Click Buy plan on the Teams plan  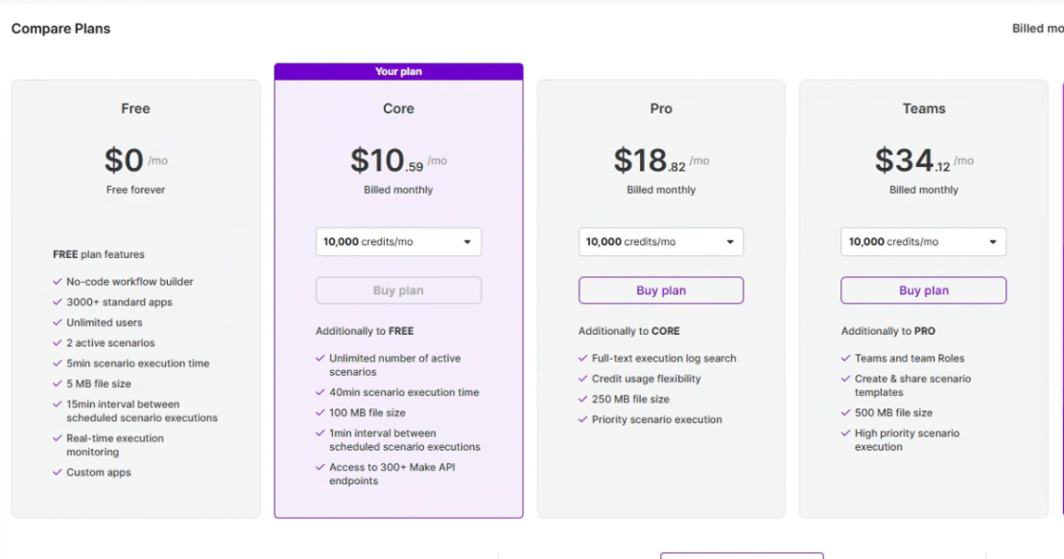924,291
